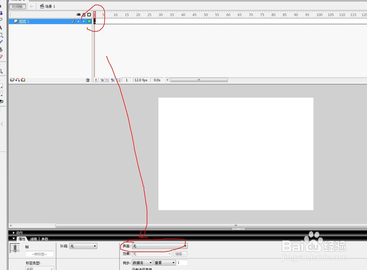
Task: Click the white stage canvas
Action: coord(236,154)
